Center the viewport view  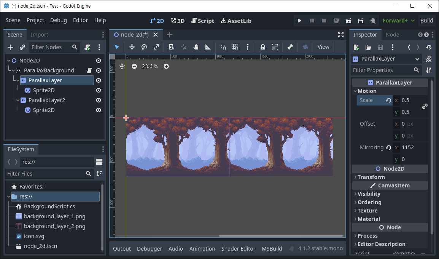[x=122, y=66]
